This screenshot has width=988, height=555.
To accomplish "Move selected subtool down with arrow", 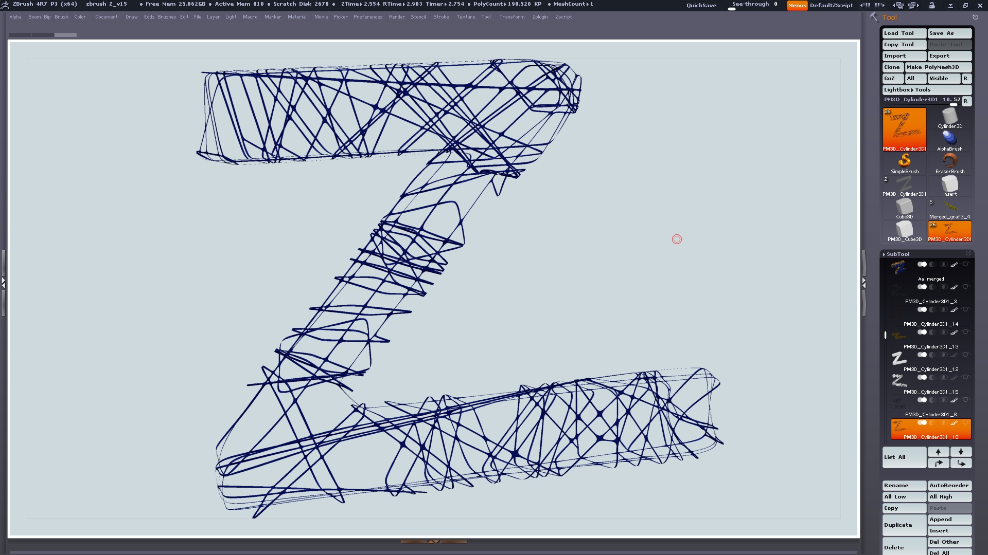I will pos(961,452).
